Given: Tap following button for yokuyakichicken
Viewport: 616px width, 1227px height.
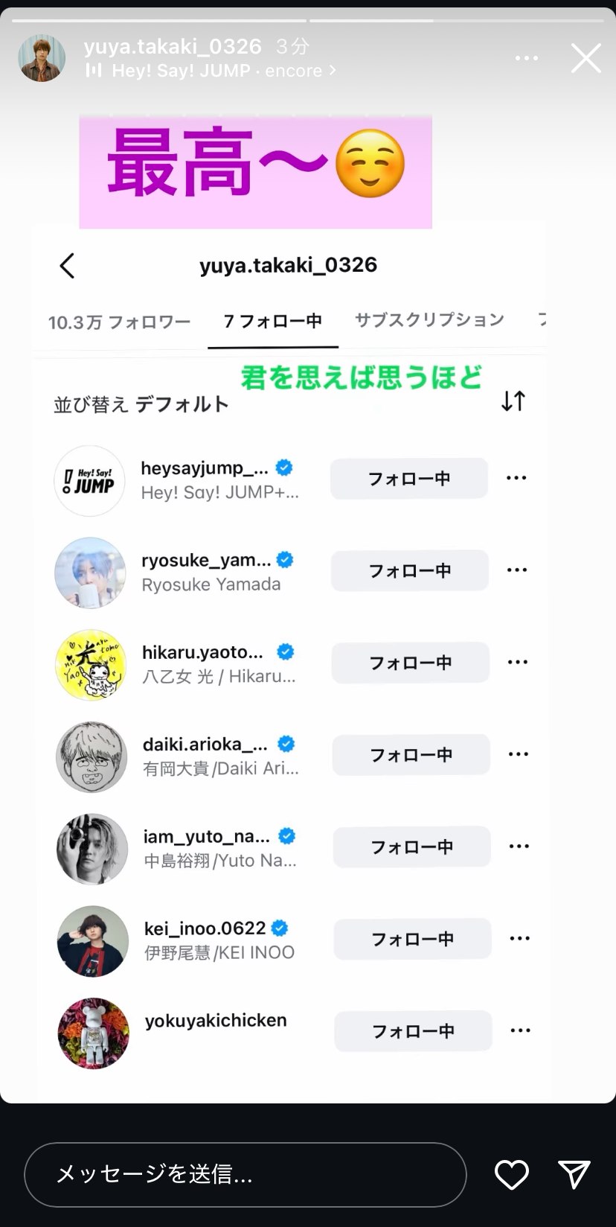Looking at the screenshot, I should click(x=413, y=1031).
